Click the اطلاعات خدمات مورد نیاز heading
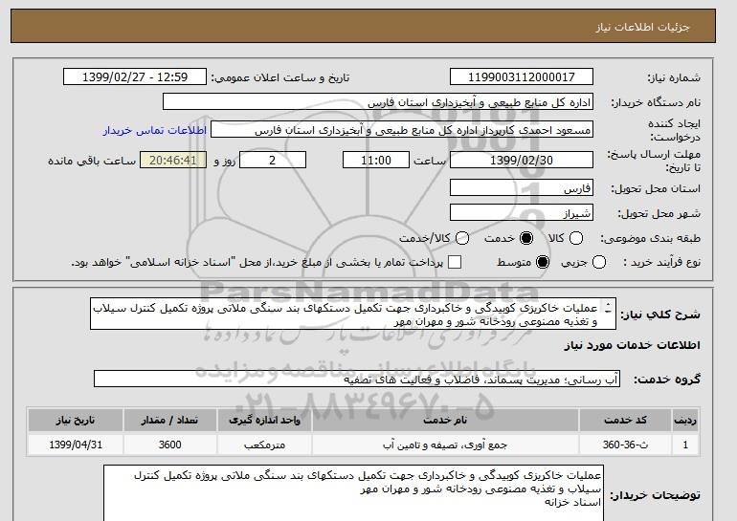The image size is (737, 521). pyautogui.click(x=632, y=345)
